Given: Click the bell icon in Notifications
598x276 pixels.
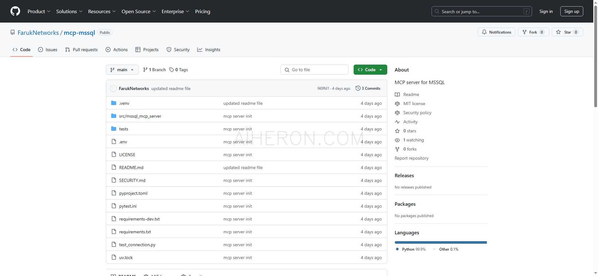Looking at the screenshot, I should click(484, 32).
